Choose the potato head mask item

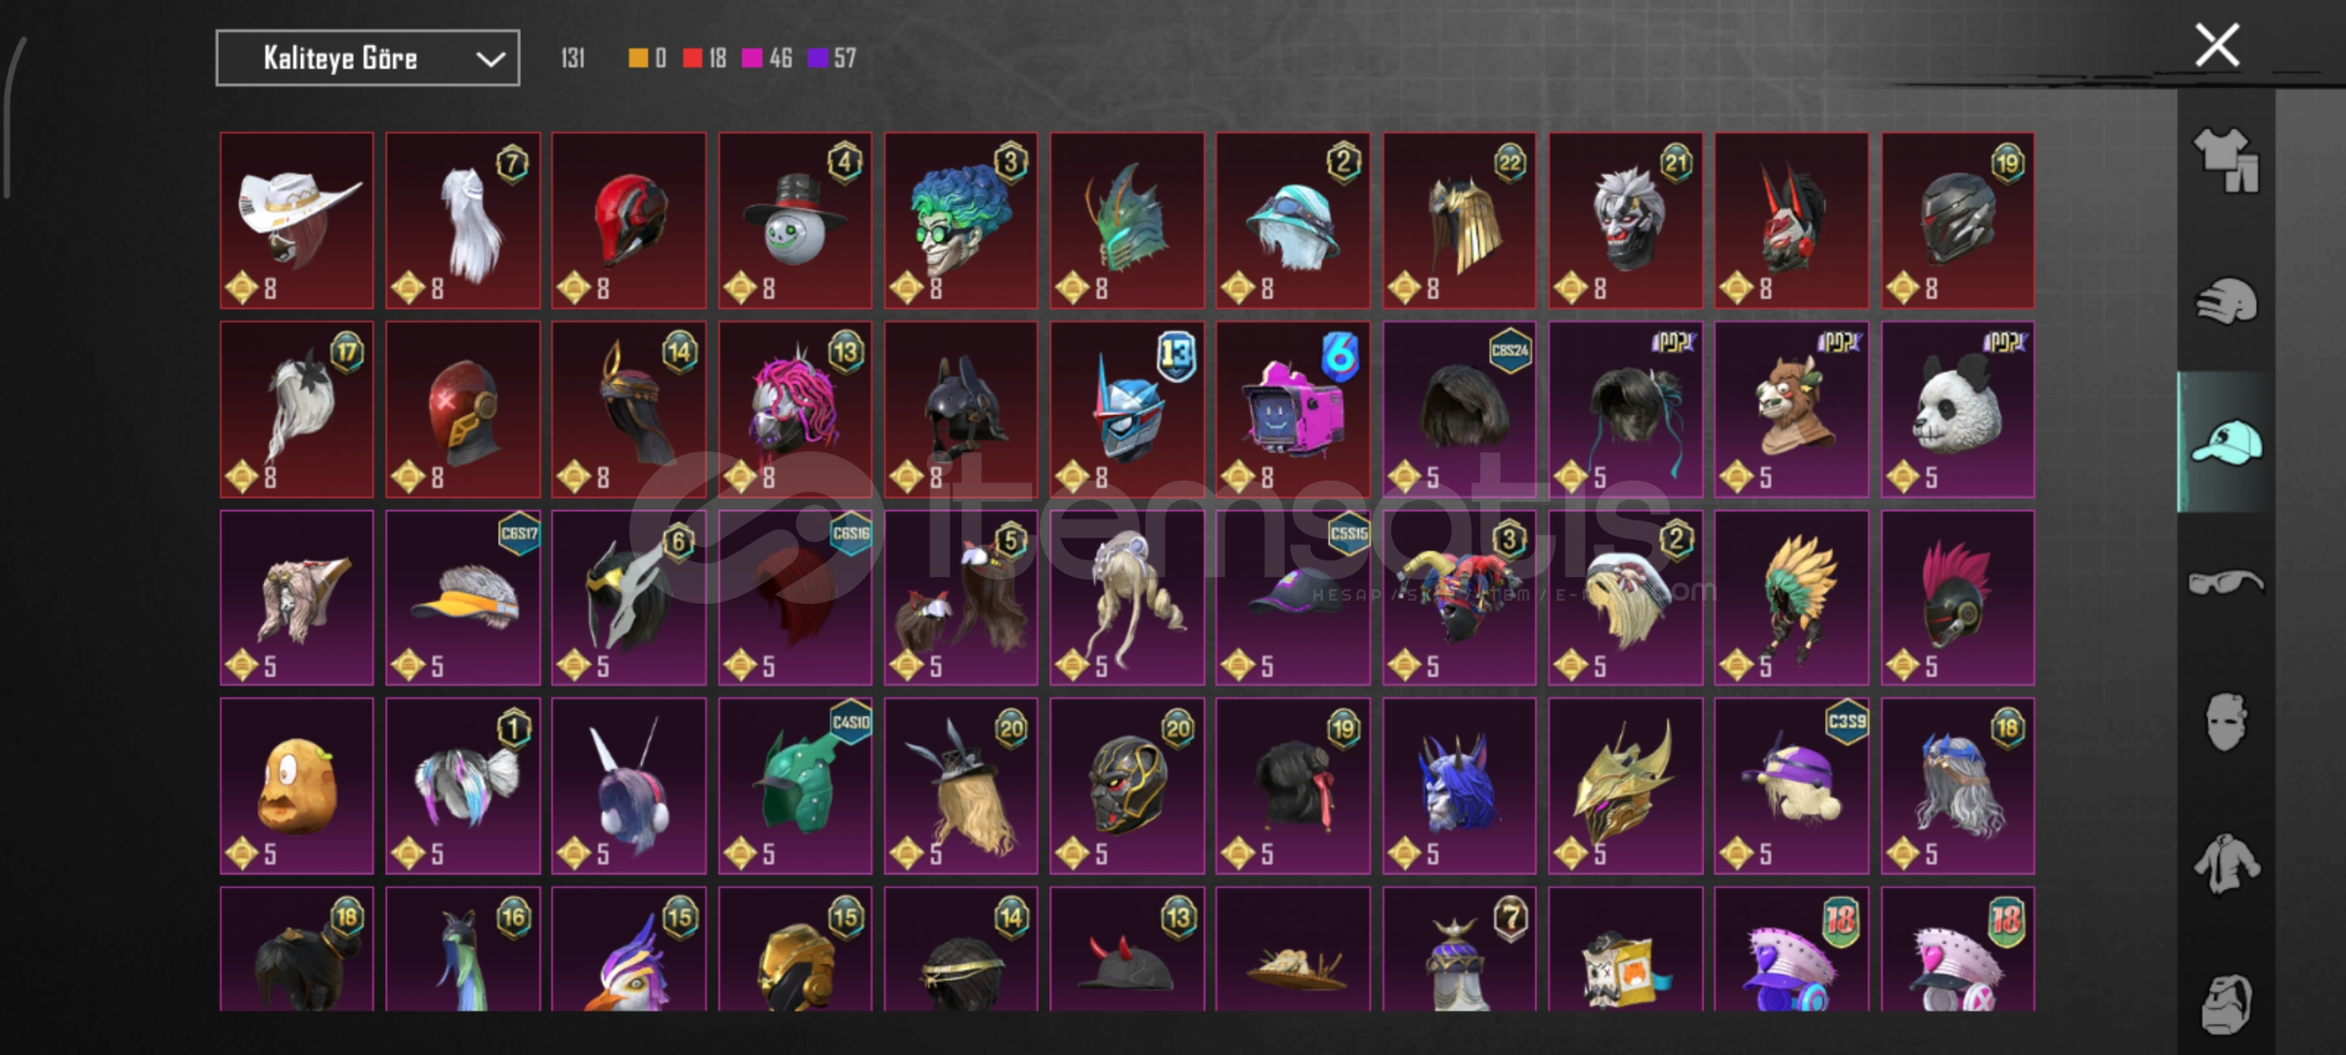click(297, 785)
